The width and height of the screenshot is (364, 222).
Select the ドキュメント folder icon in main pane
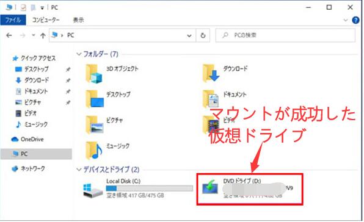211,99
